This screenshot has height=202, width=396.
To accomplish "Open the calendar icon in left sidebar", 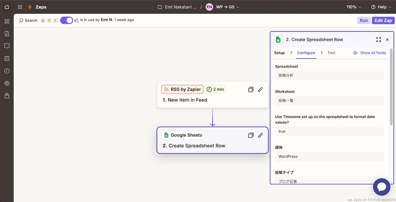I will coord(7,59).
